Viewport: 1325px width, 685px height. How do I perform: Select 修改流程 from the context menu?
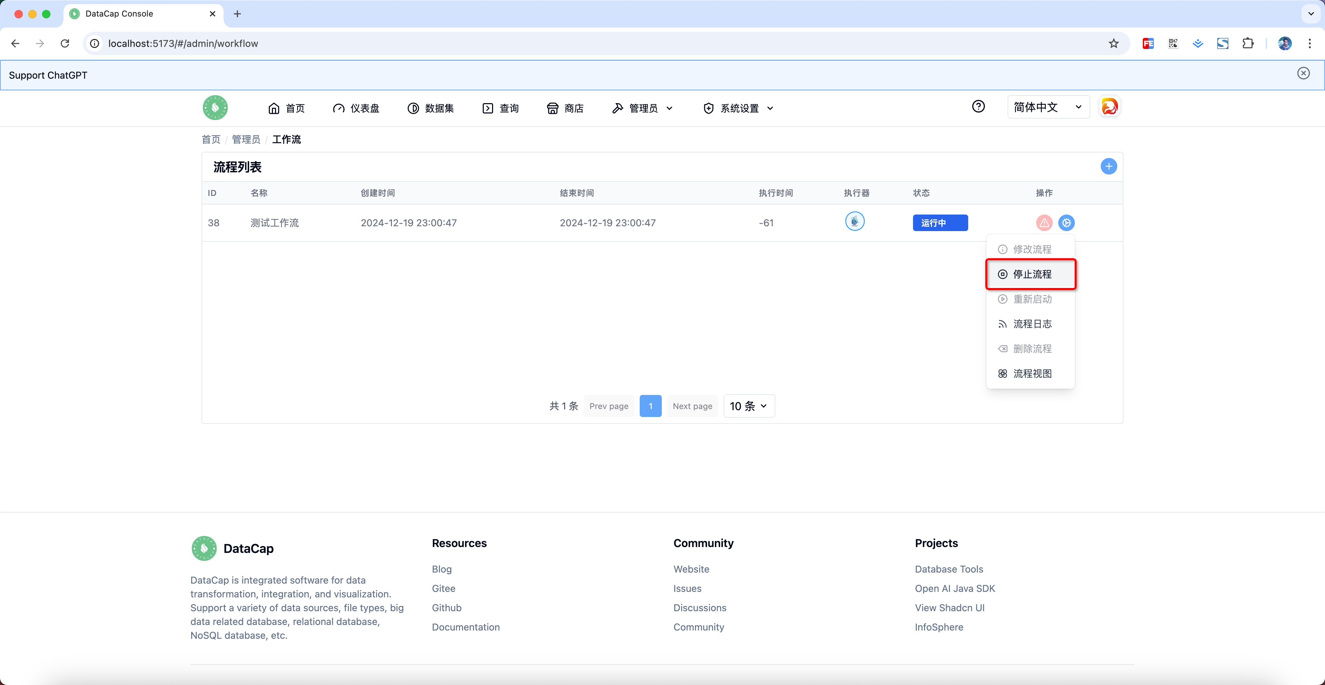point(1030,249)
